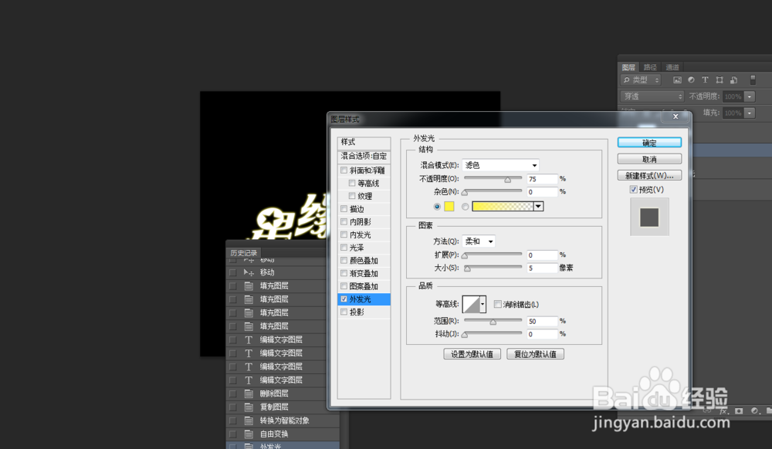Click the pixel layer filter icon in Layers panel
This screenshot has width=772, height=449.
[x=678, y=79]
